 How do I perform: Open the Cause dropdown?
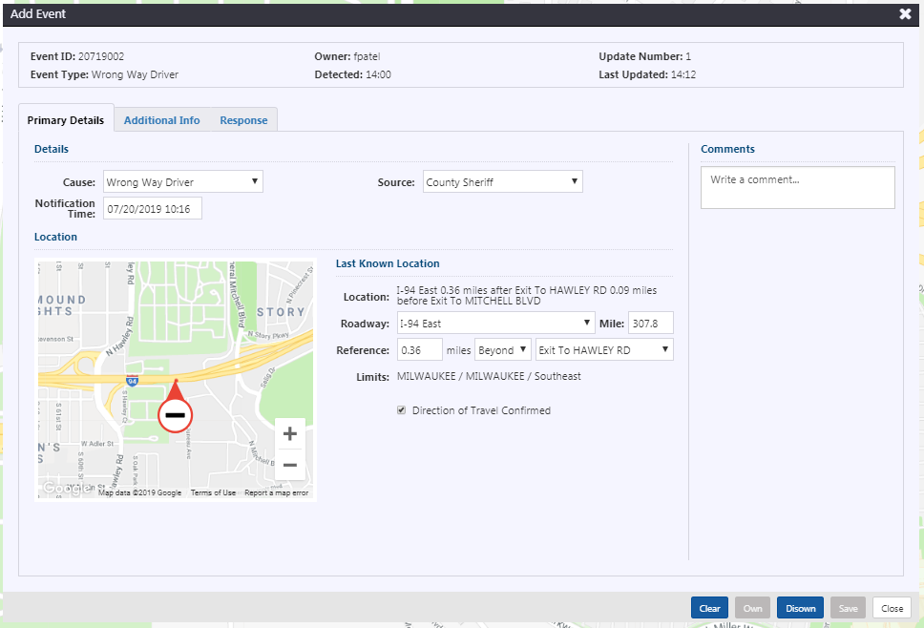coord(182,182)
